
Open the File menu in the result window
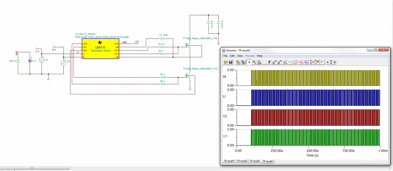(225, 56)
